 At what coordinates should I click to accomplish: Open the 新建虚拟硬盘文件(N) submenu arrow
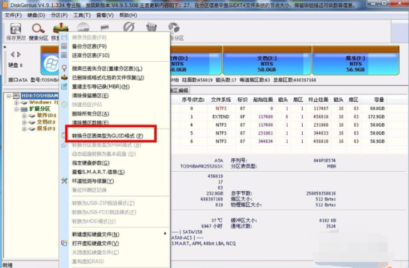click(165, 234)
